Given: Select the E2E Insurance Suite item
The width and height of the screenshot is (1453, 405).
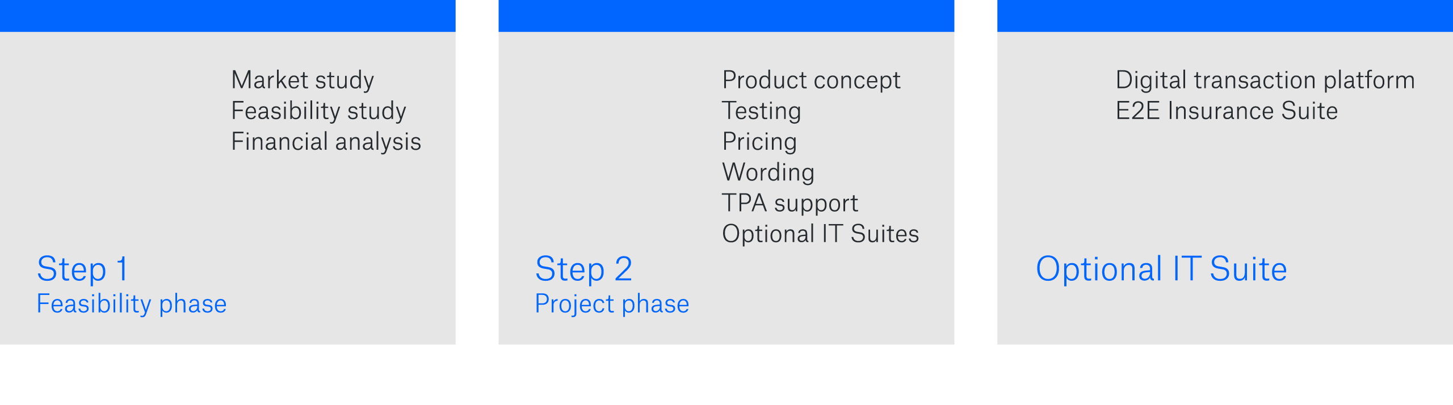Looking at the screenshot, I should [x=1227, y=111].
